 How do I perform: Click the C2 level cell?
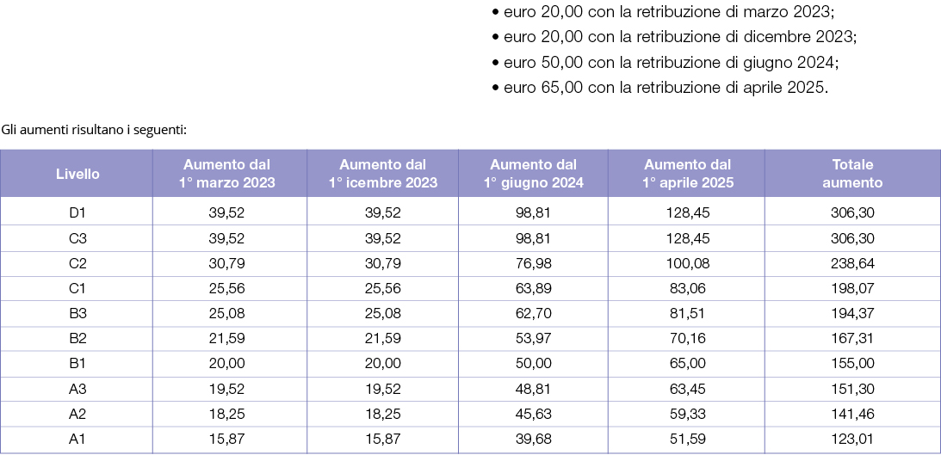(x=77, y=263)
